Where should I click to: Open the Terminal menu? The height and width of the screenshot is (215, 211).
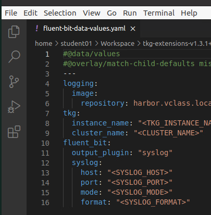159,13
